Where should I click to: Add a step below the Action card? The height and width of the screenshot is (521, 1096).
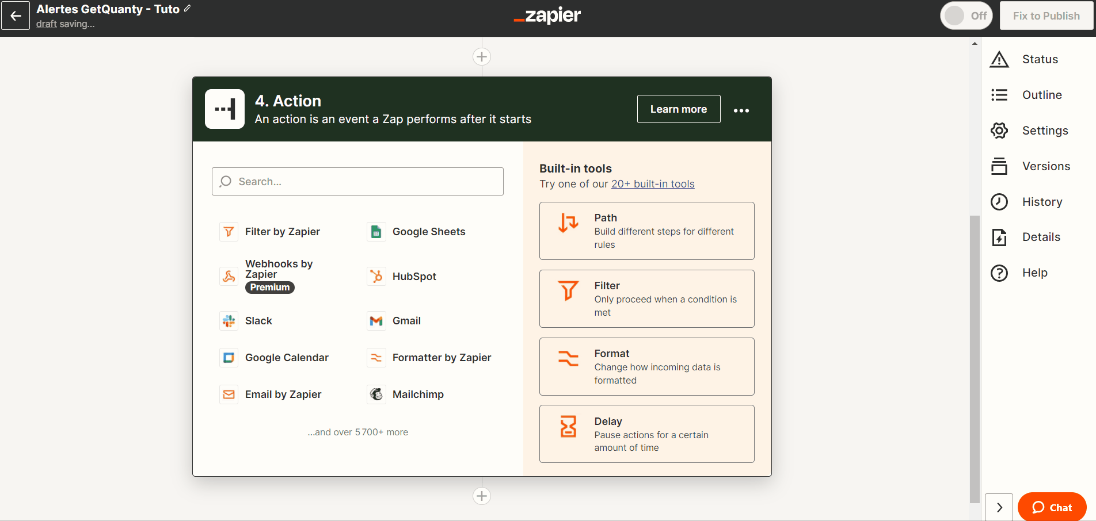coord(482,496)
